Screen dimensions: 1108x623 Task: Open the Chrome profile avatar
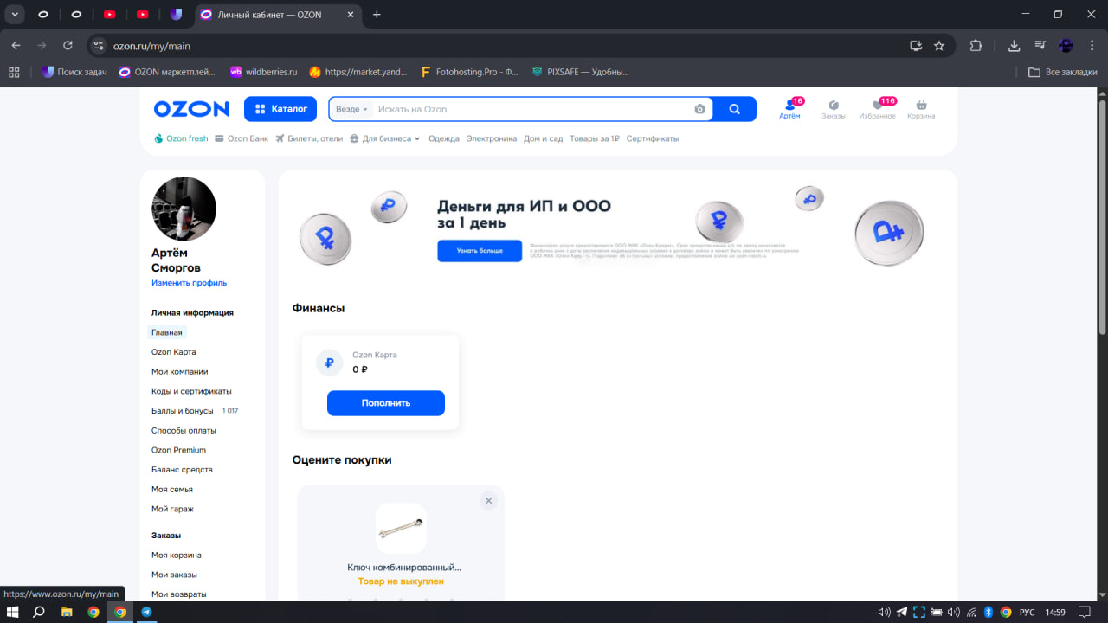(x=1066, y=46)
